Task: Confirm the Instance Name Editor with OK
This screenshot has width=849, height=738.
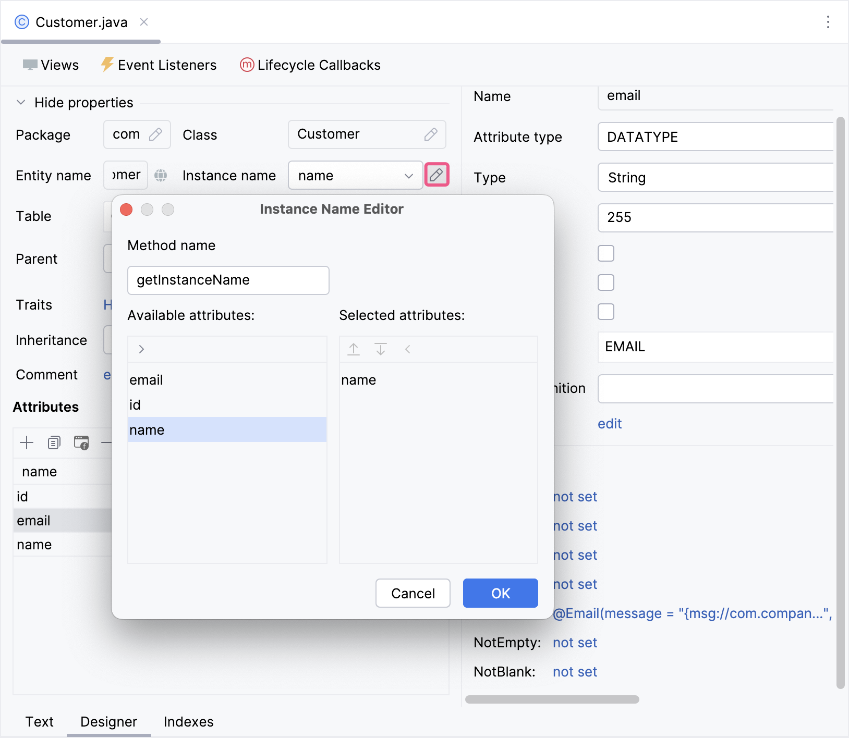Action: coord(500,593)
